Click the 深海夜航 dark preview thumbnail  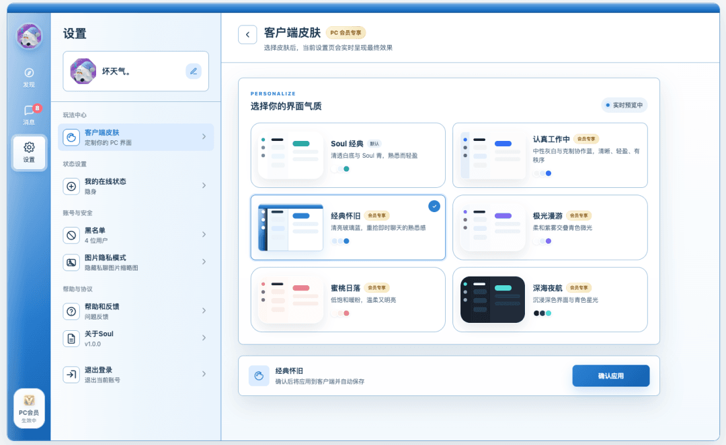[493, 299]
